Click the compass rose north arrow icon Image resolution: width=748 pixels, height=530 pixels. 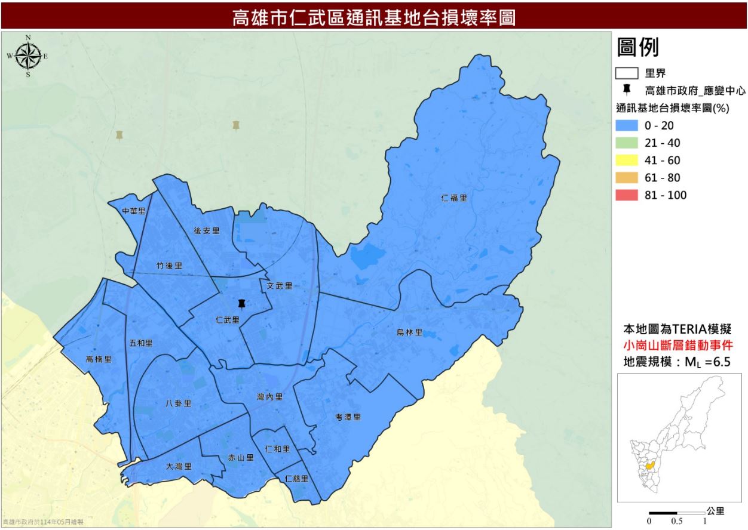click(x=27, y=57)
